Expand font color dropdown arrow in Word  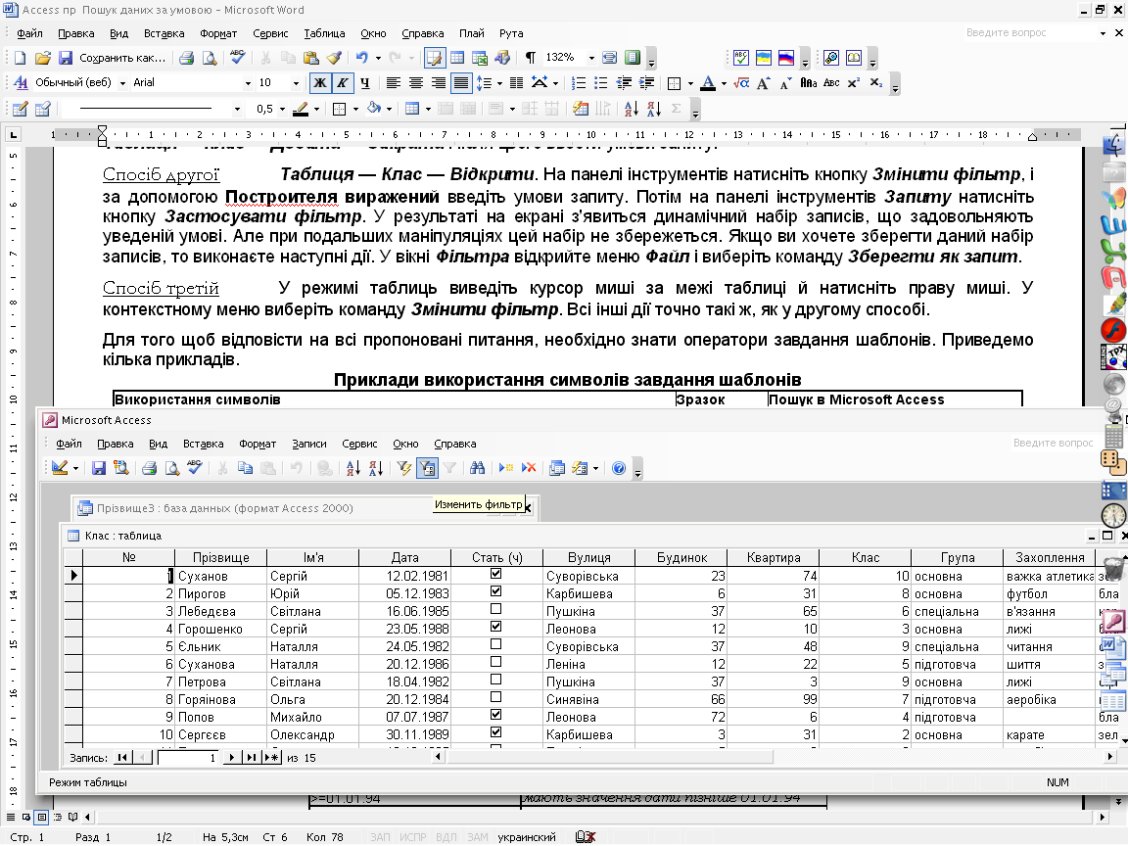723,83
